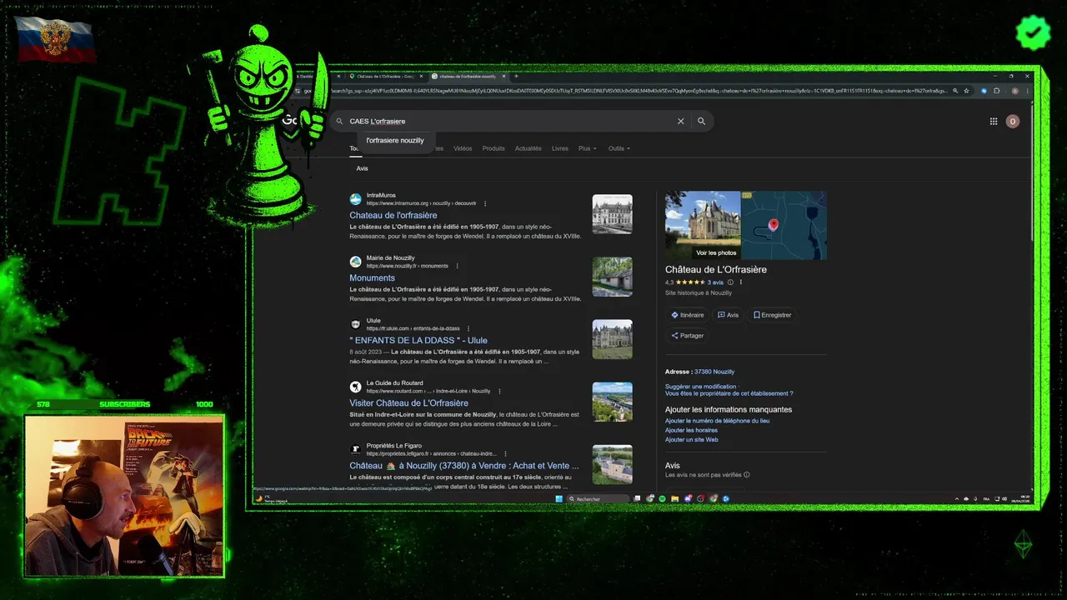Open more options for IntraMuros result

[485, 203]
